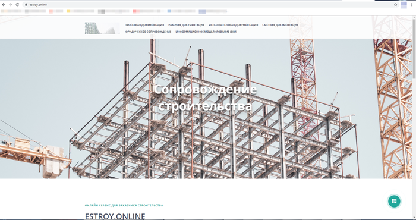Open Информационное моделирование (BIM) link
The height and width of the screenshot is (220, 416).
(x=206, y=32)
